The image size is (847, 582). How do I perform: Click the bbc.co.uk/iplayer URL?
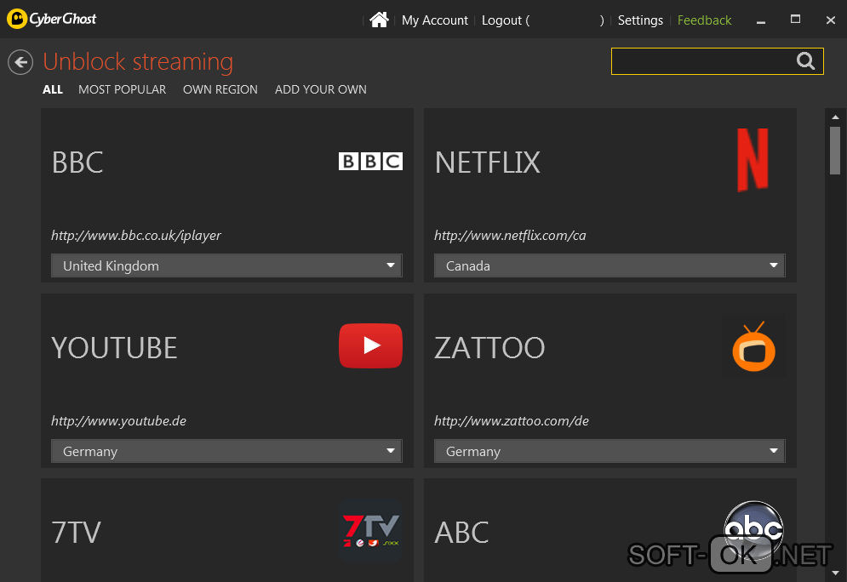click(x=136, y=236)
